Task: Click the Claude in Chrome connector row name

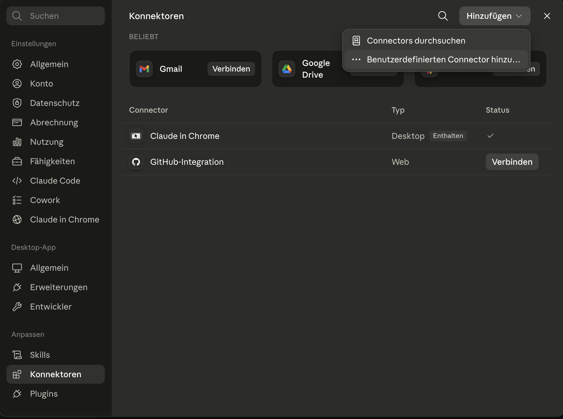Action: (185, 136)
